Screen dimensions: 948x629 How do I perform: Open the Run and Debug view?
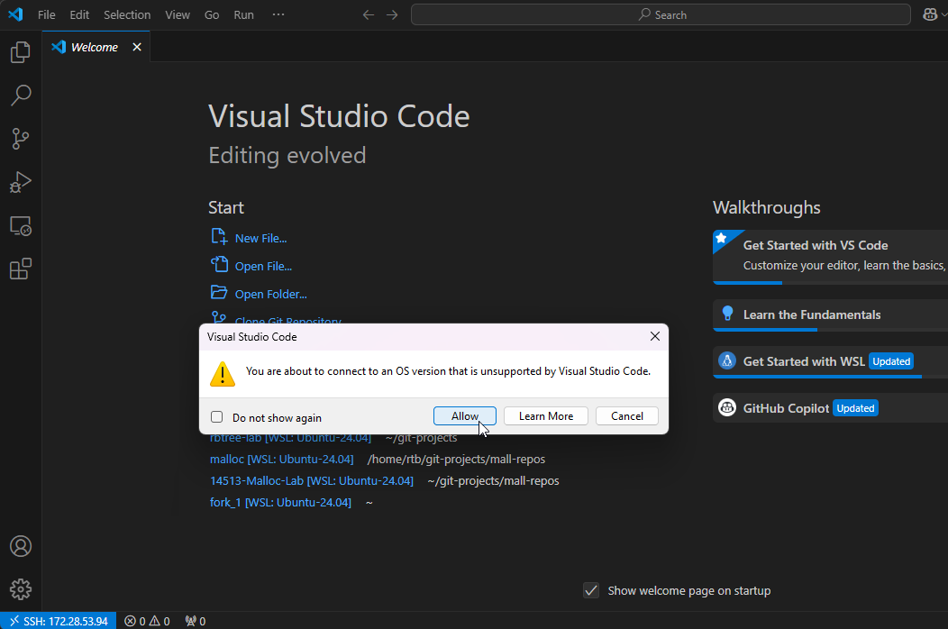pyautogui.click(x=21, y=182)
